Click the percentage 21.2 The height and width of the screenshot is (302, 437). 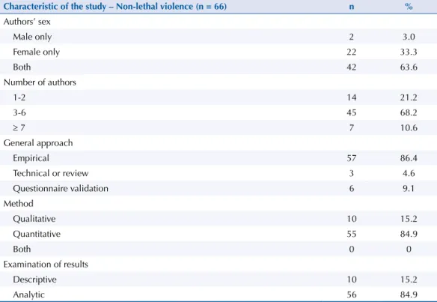409,97
